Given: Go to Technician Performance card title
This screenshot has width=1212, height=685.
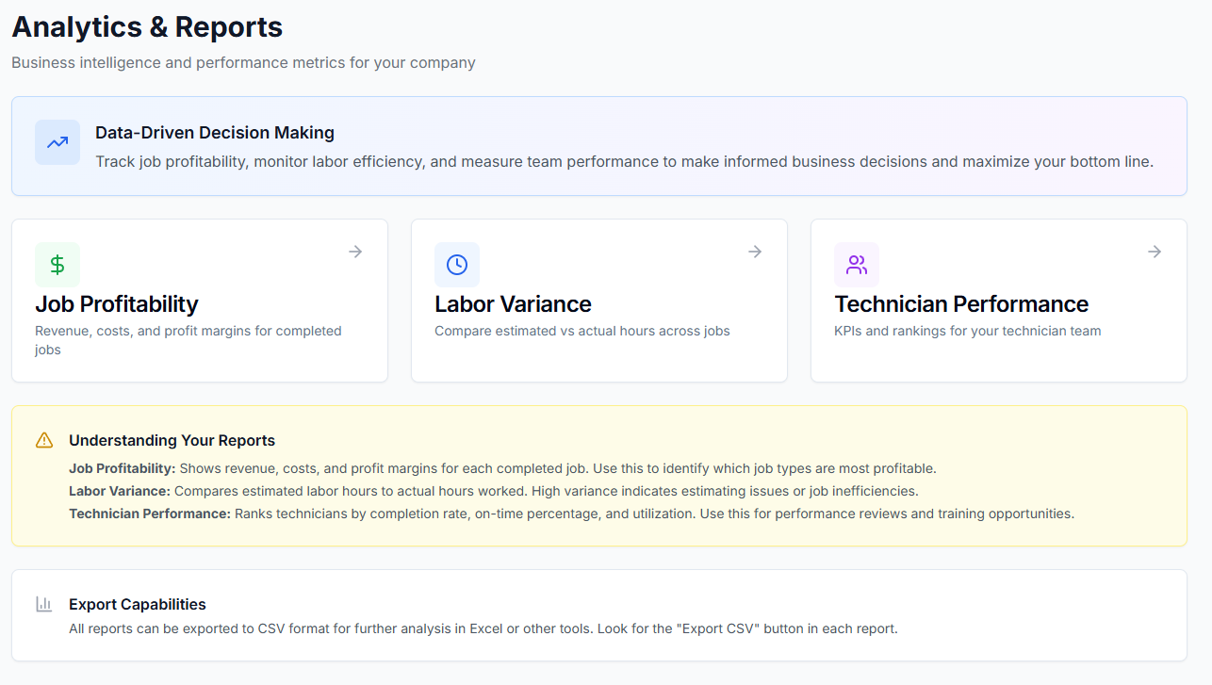Looking at the screenshot, I should click(x=961, y=304).
